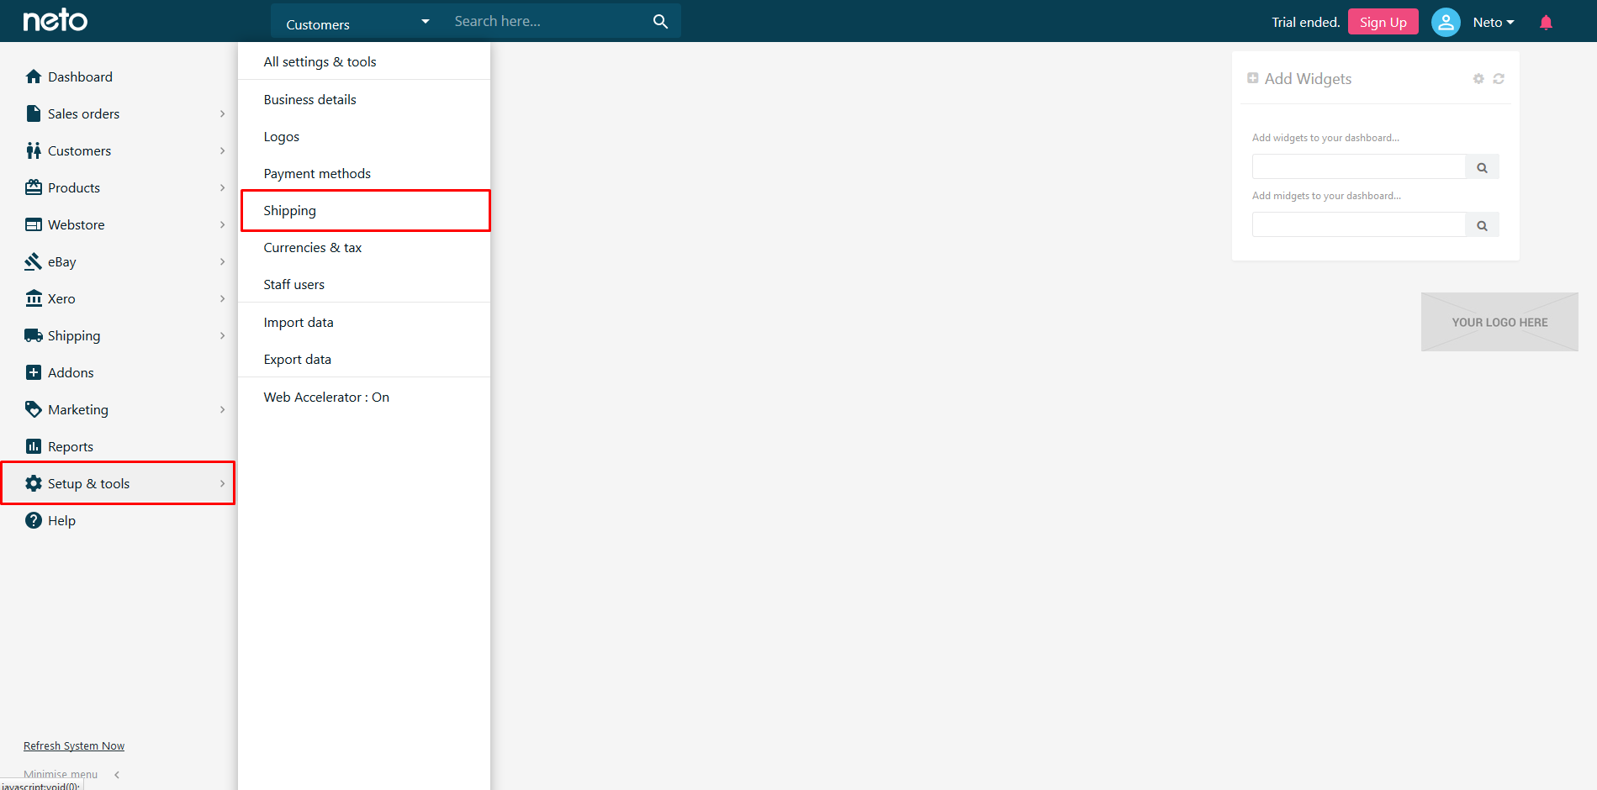Open the user avatar icon
The height and width of the screenshot is (790, 1597).
click(x=1445, y=23)
